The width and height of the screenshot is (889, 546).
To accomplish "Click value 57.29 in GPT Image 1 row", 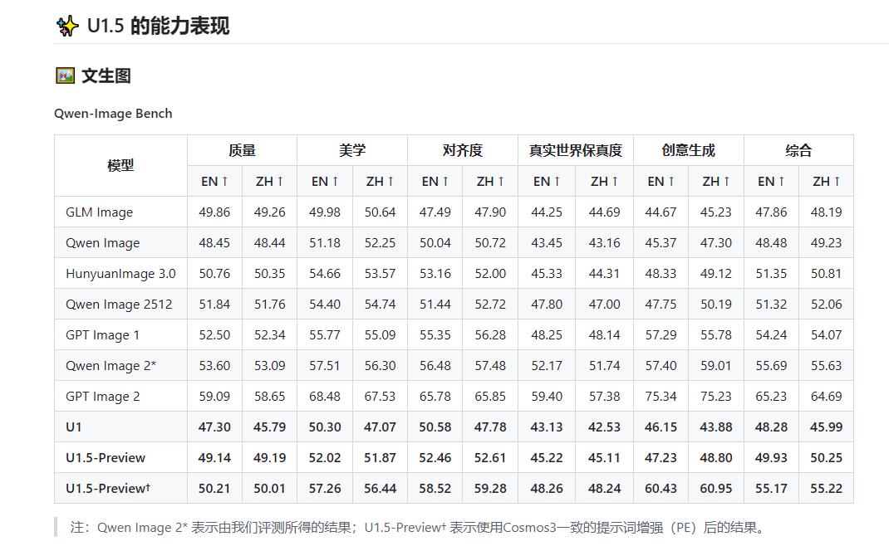I will tap(661, 334).
